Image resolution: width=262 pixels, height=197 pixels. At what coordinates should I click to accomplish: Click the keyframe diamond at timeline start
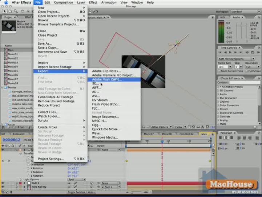[127, 161]
